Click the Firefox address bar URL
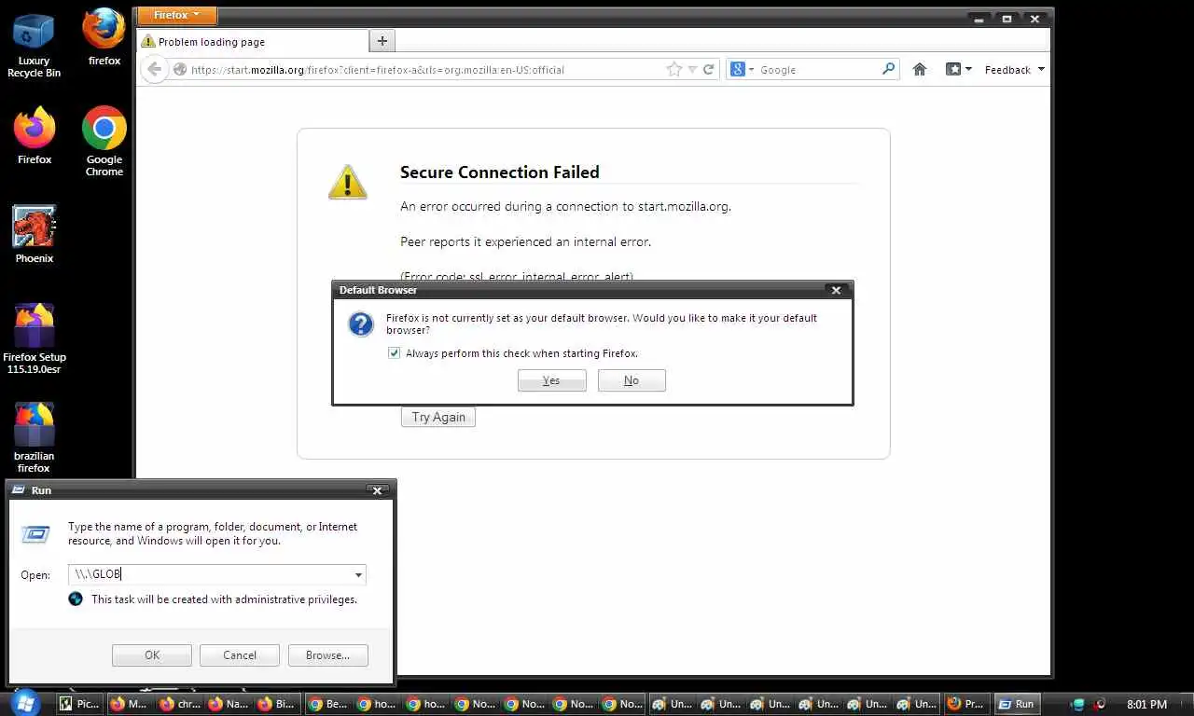 (x=378, y=69)
